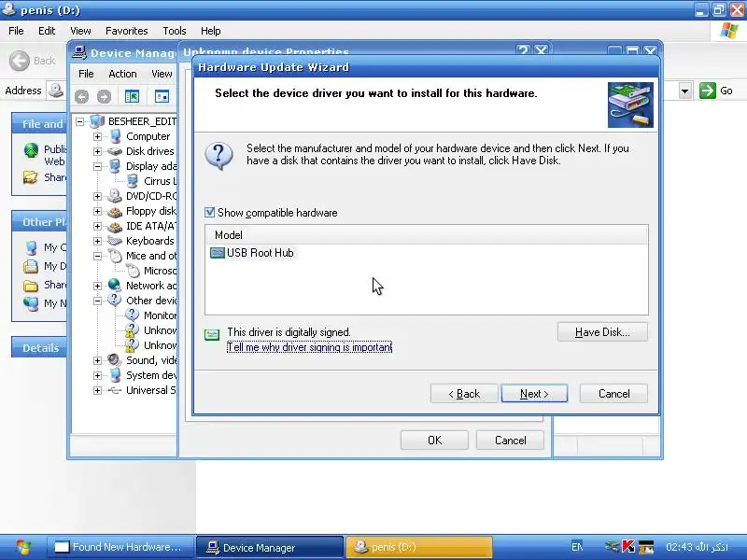Click the red K tray icon
This screenshot has width=747, height=560.
click(x=628, y=546)
